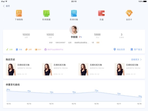Click the 10/18 date axis label
The width and height of the screenshot is (148, 111).
pos(139,104)
